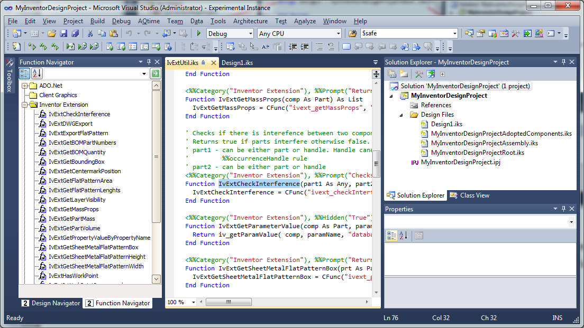Click the Save All toolbar icon

tap(75, 33)
